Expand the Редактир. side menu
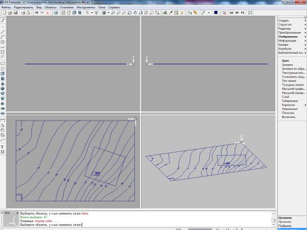The width and height of the screenshot is (307, 230). [292, 29]
